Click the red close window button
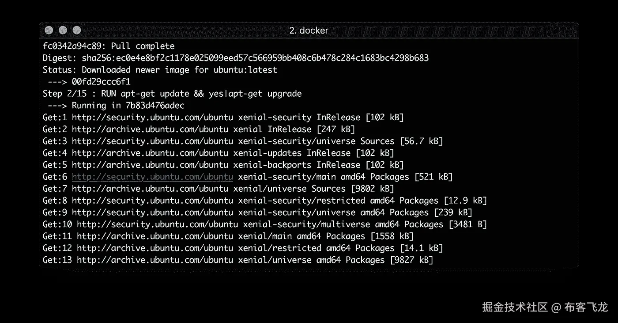Viewport: 618px width, 323px height. [x=49, y=30]
